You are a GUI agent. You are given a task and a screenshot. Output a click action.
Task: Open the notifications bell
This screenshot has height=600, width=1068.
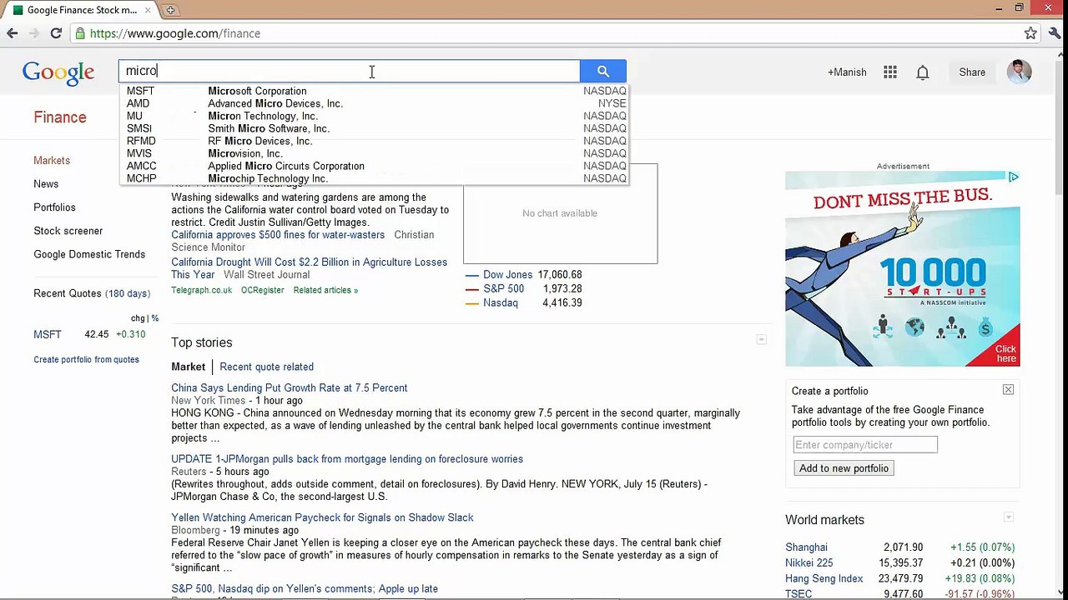pyautogui.click(x=923, y=72)
